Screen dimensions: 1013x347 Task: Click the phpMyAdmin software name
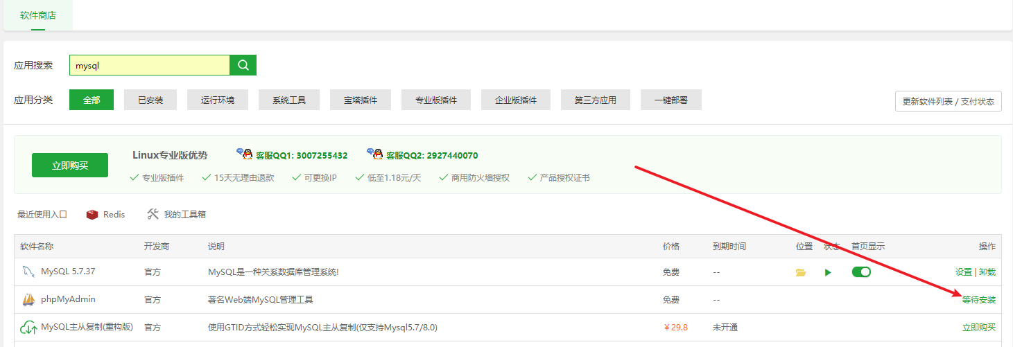click(x=68, y=299)
